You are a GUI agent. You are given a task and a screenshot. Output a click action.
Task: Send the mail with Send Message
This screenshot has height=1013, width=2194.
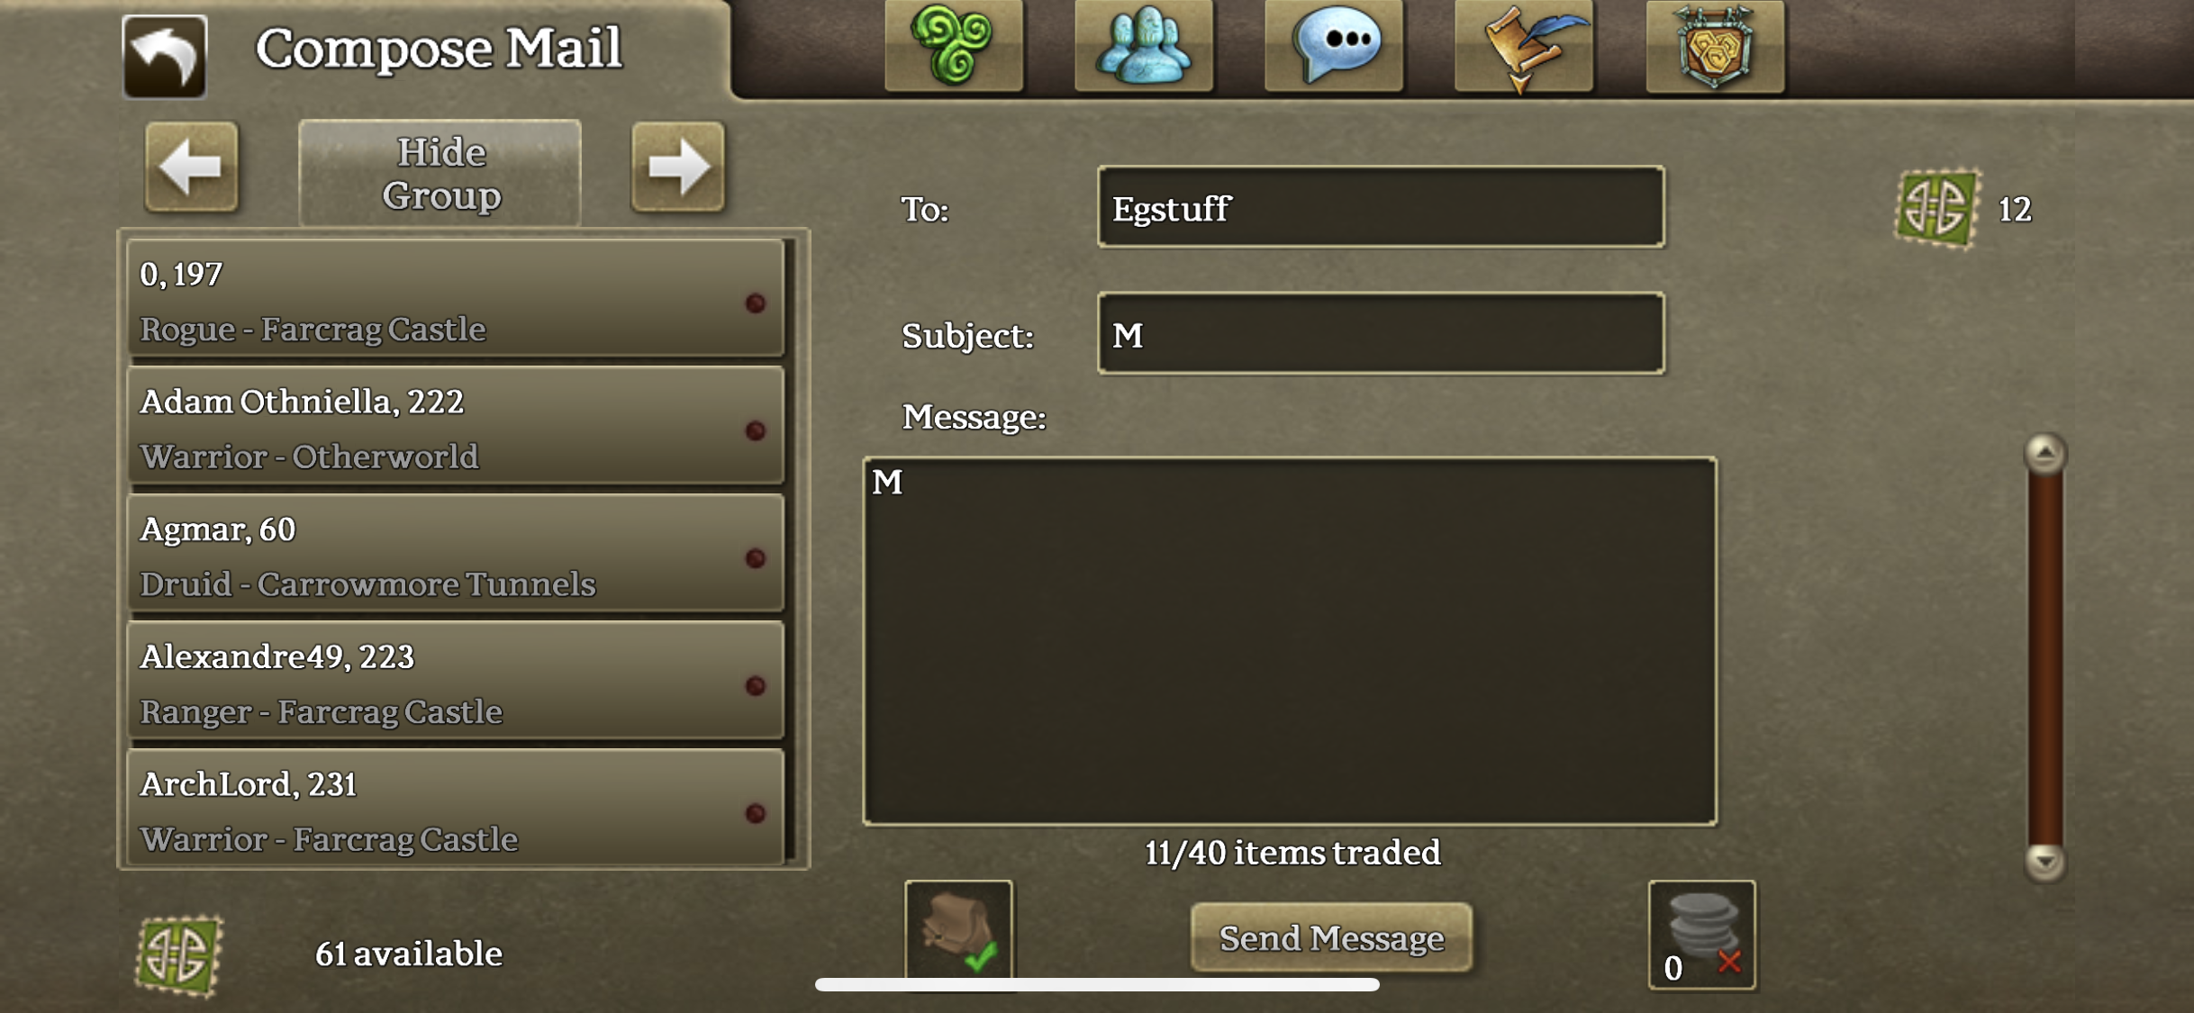1331,937
